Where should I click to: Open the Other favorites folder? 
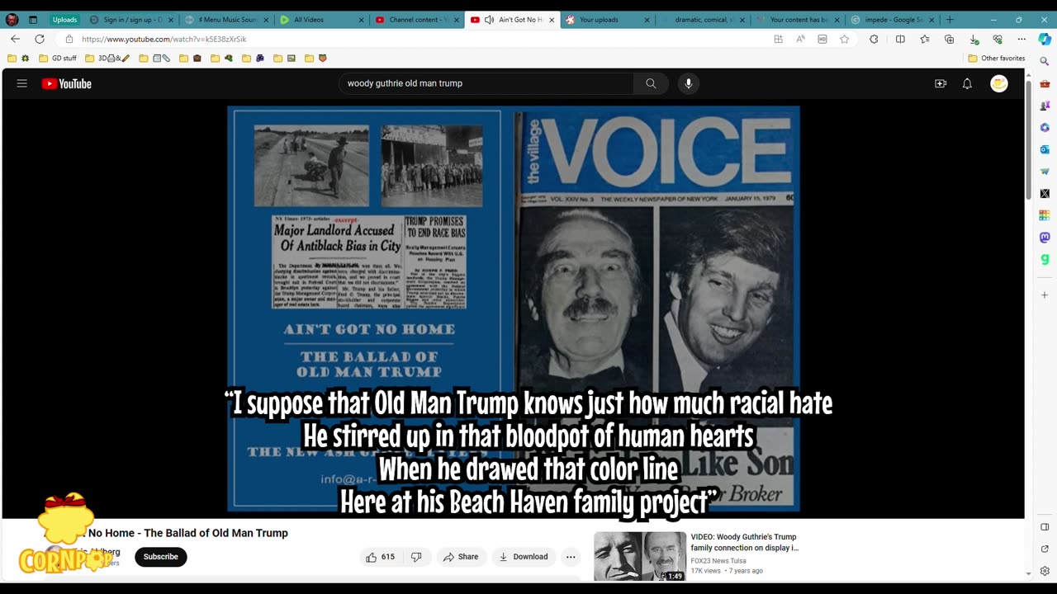point(997,59)
